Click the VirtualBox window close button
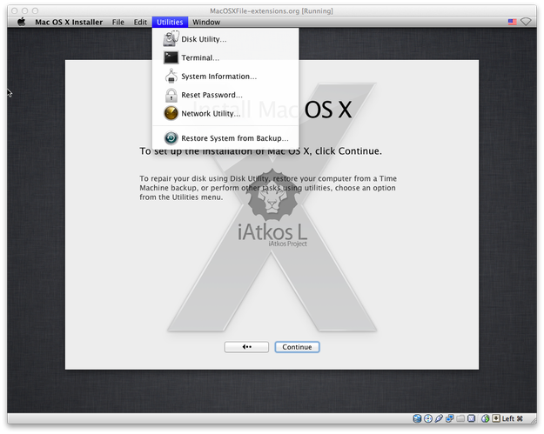Screen dimensions: 544x434 (14, 10)
